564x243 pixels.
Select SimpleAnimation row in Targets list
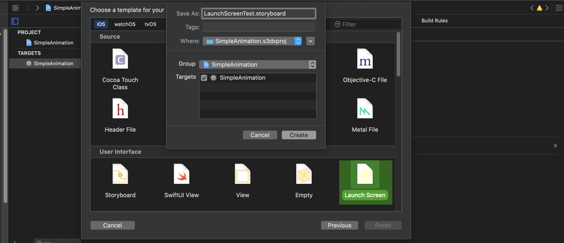coord(258,78)
